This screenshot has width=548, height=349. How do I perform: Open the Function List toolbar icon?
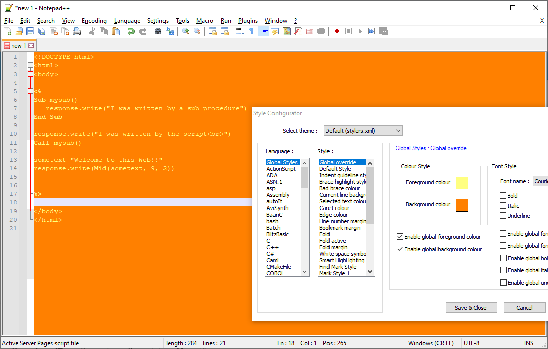[298, 31]
